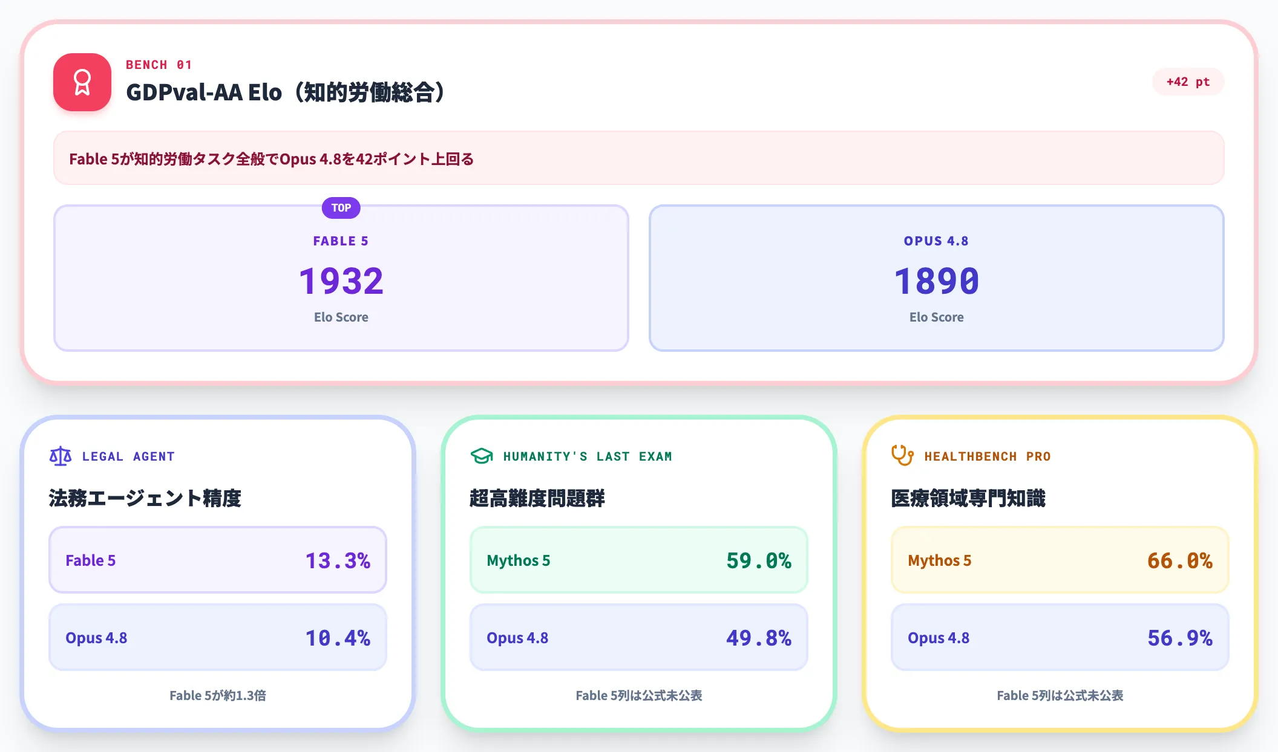Image resolution: width=1278 pixels, height=752 pixels.
Task: Click the stethoscope icon beside HEALTHBENCH PRO
Action: coord(902,455)
